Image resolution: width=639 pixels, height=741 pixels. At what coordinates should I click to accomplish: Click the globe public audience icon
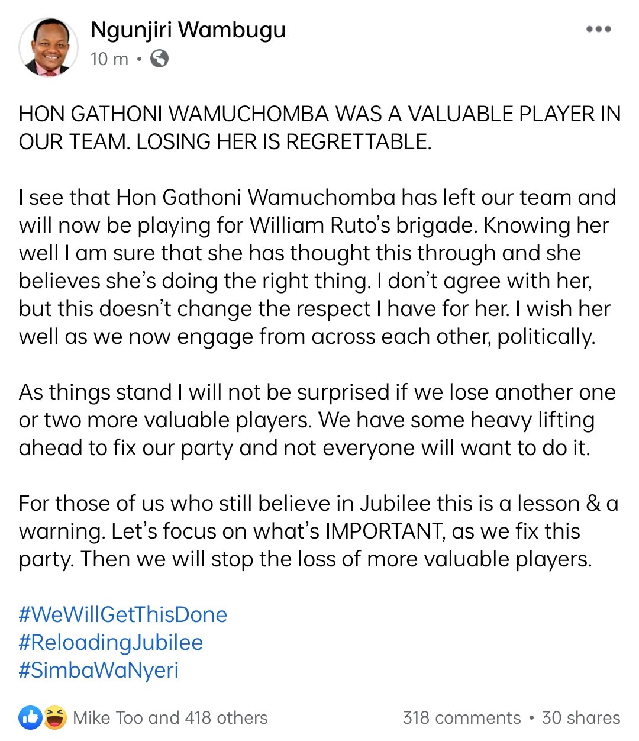159,59
